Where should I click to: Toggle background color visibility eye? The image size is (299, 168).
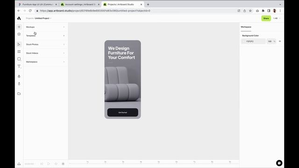tap(280, 41)
